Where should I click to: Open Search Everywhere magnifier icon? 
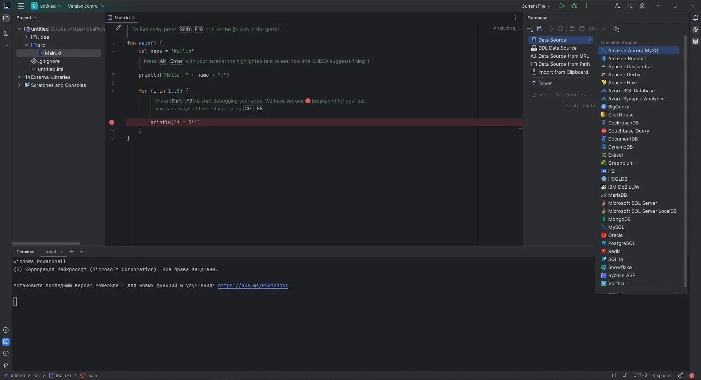click(629, 6)
